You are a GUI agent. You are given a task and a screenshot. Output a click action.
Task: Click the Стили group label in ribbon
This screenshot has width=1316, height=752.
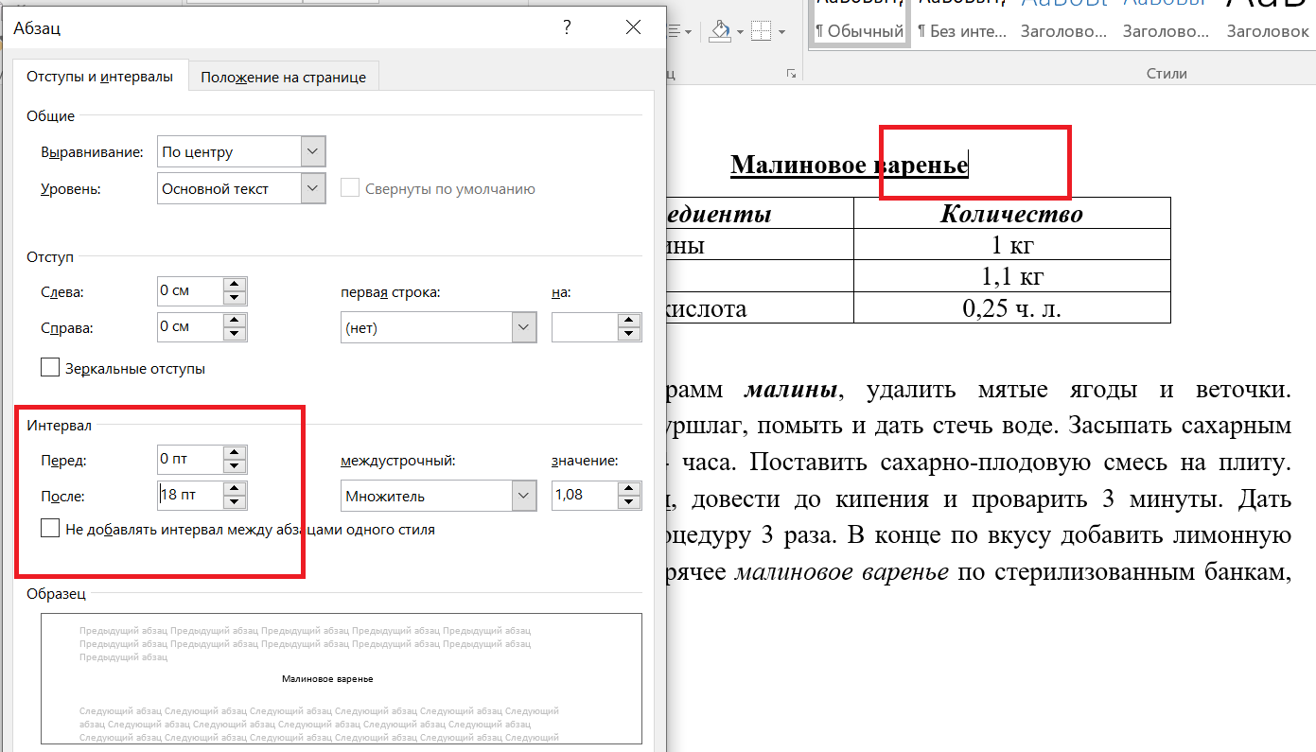tap(1166, 74)
